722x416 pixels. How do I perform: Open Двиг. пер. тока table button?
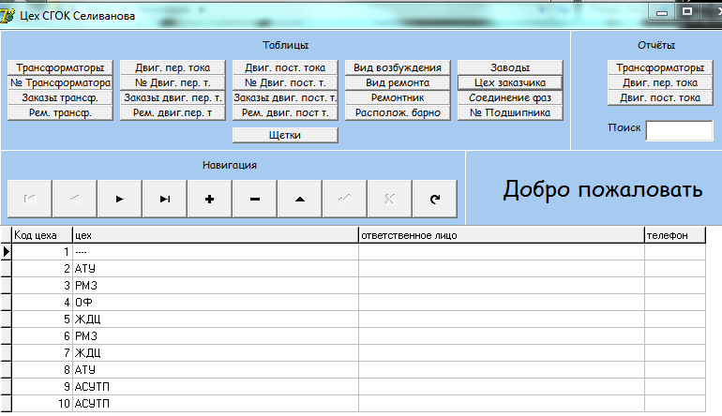(173, 67)
